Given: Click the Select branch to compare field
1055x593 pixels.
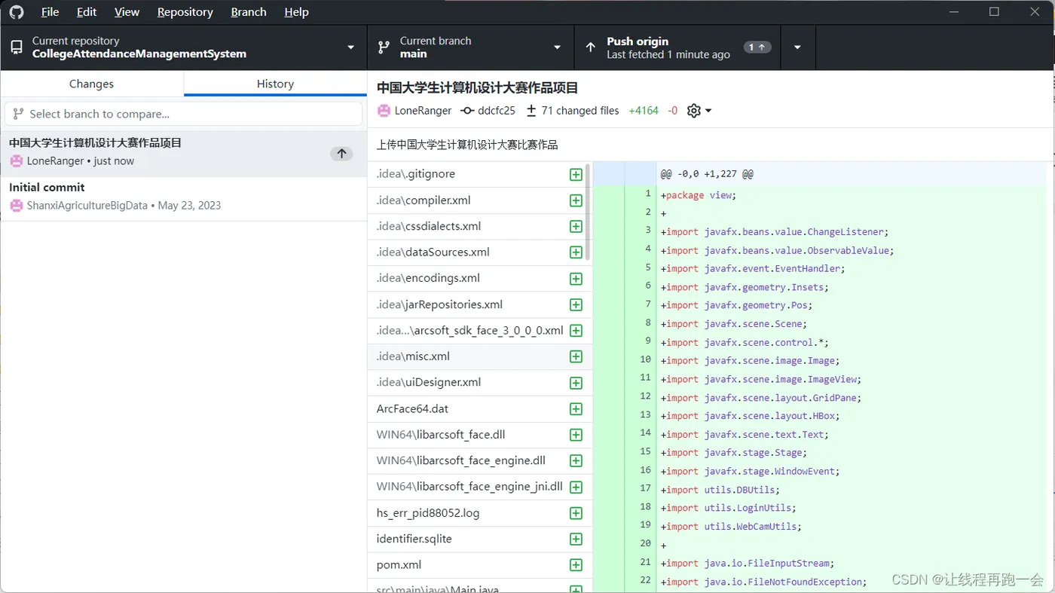Looking at the screenshot, I should pyautogui.click(x=183, y=114).
